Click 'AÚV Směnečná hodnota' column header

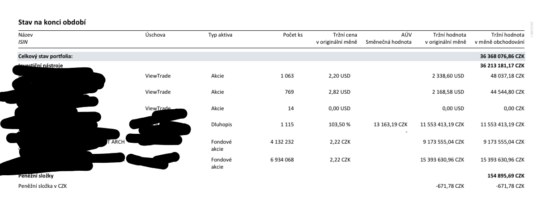click(388, 38)
